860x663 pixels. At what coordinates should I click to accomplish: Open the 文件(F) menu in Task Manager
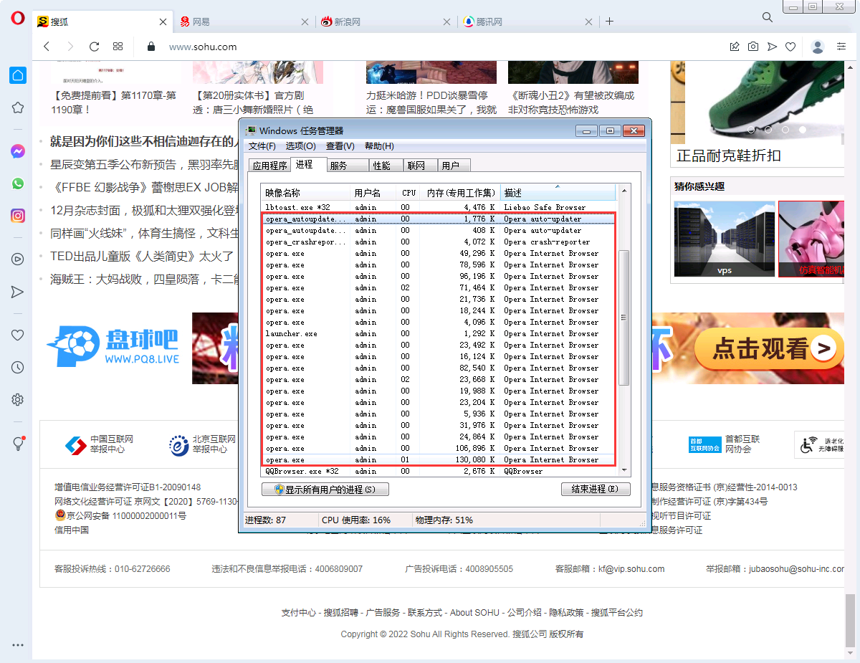[262, 146]
